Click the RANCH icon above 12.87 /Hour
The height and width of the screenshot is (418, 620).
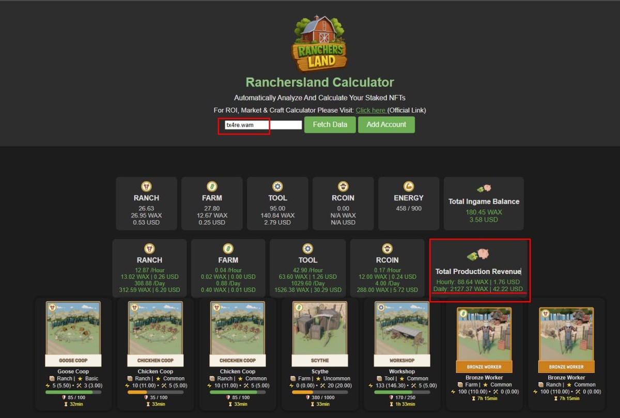(149, 249)
